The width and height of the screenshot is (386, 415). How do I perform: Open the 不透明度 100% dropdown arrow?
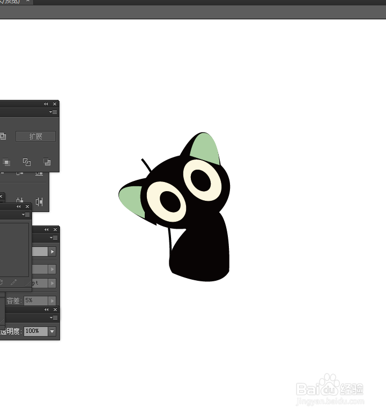(x=53, y=331)
